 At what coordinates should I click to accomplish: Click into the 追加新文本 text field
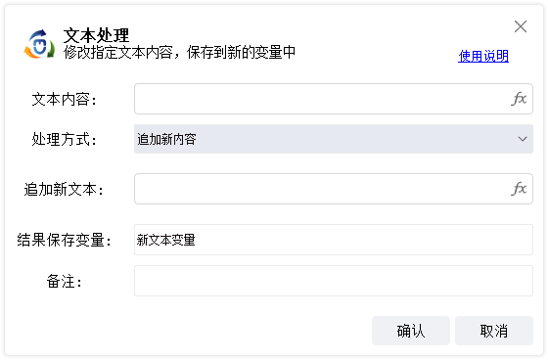tap(334, 189)
